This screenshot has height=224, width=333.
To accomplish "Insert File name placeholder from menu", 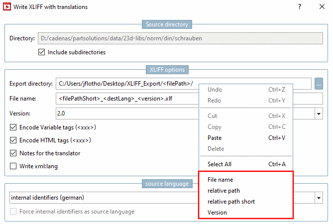I will coord(220,180).
